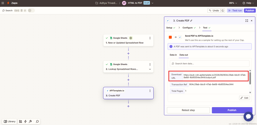Click the info icon in PDF sent notice
The width and height of the screenshot is (257, 125).
[171, 47]
